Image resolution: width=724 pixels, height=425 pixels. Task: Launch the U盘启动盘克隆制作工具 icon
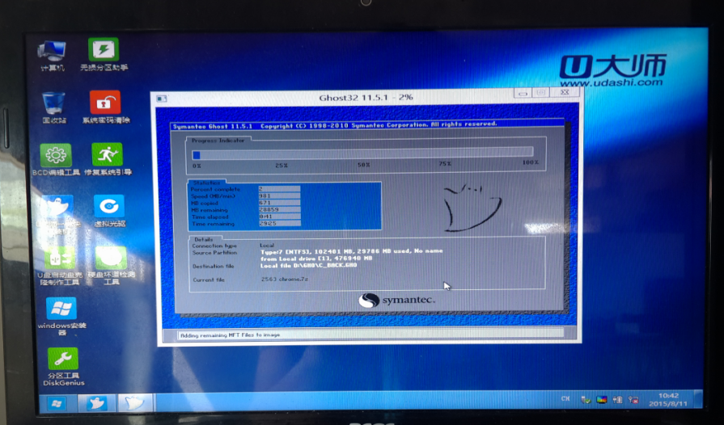[x=57, y=259]
